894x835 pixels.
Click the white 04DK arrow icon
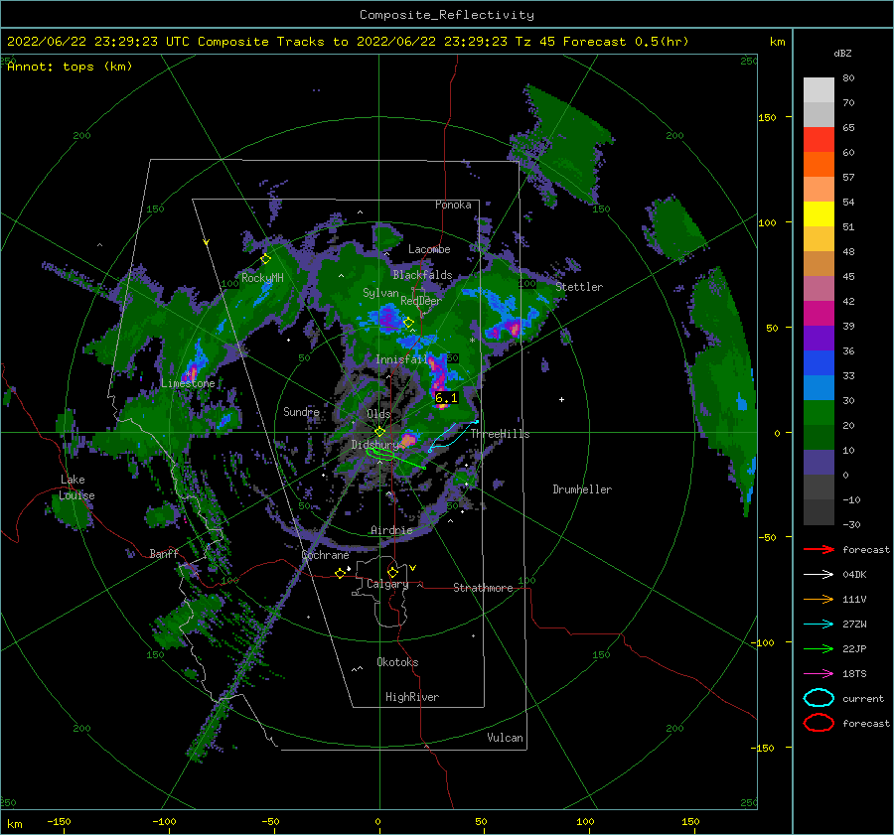(819, 575)
